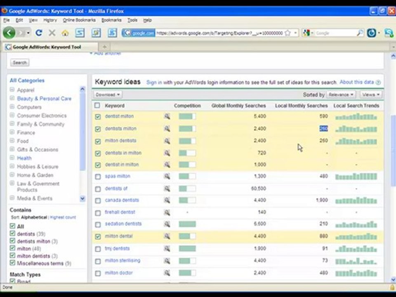Uncheck the dentist milton keyword checkbox
This screenshot has width=396, height=297.
[x=98, y=117]
